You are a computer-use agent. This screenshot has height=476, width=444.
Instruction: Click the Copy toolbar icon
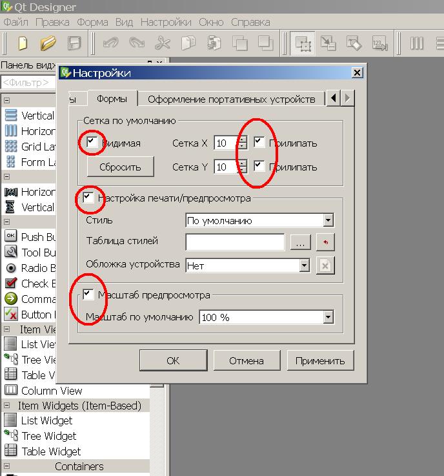[188, 43]
